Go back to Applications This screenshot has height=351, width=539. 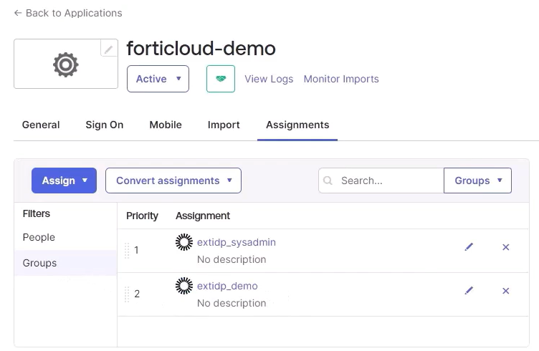tap(68, 13)
